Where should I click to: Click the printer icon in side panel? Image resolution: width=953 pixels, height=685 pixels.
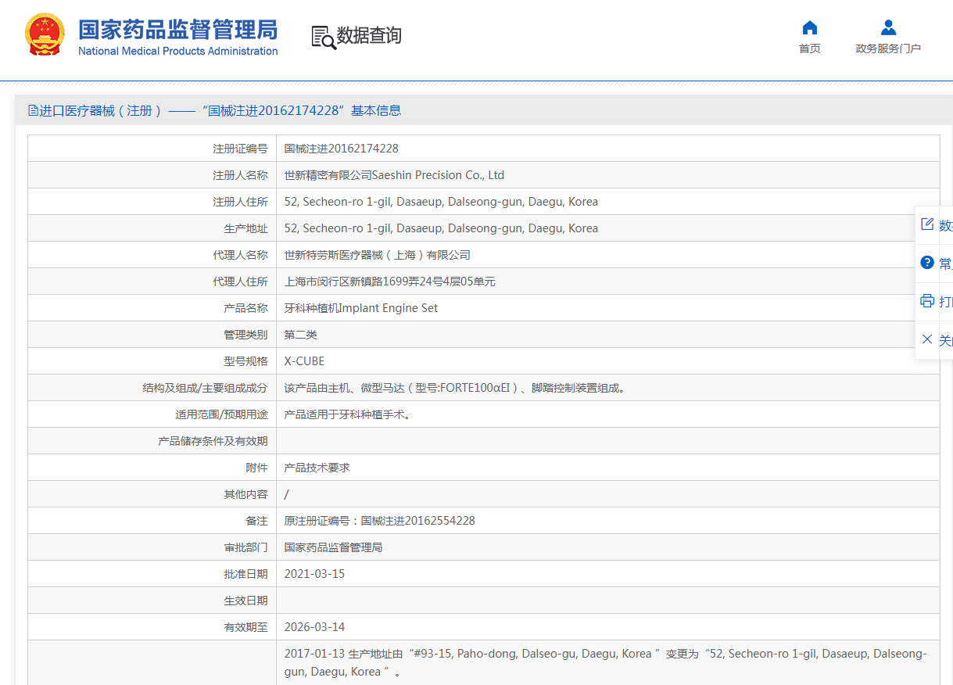point(927,301)
